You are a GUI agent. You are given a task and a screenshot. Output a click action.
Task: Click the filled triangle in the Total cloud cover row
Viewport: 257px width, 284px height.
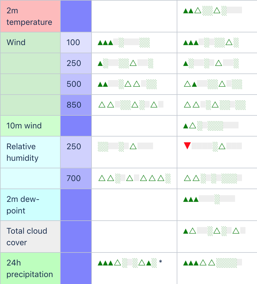186,231
